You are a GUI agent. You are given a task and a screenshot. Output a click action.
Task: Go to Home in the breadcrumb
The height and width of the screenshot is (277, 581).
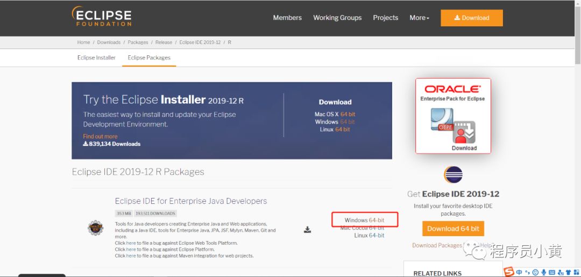pos(83,42)
